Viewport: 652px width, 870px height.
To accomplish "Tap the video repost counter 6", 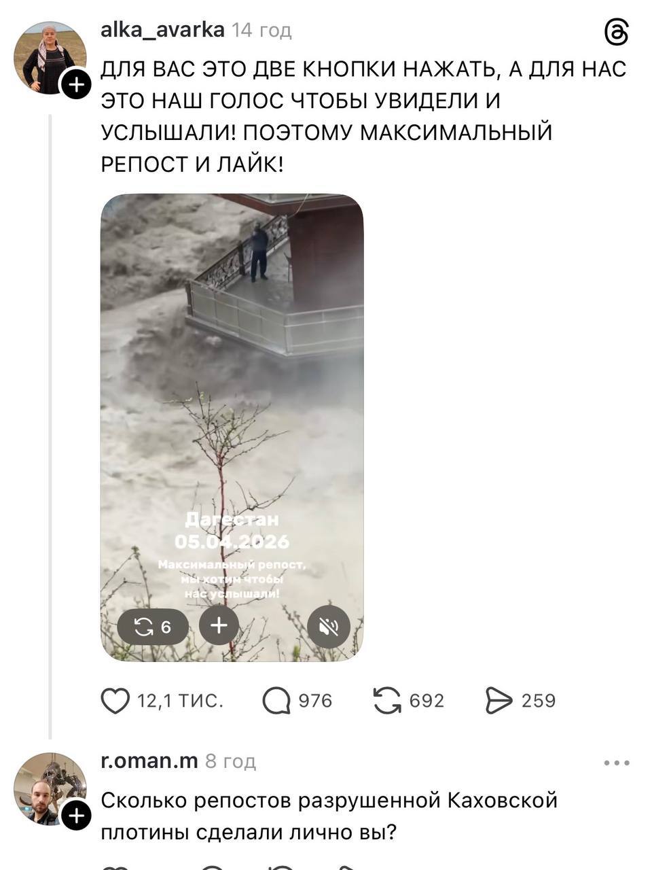I will [x=153, y=627].
